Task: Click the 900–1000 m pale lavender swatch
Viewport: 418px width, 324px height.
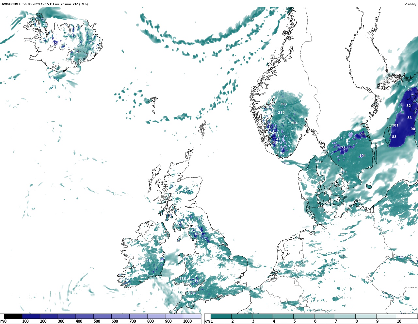Action: pos(174,316)
